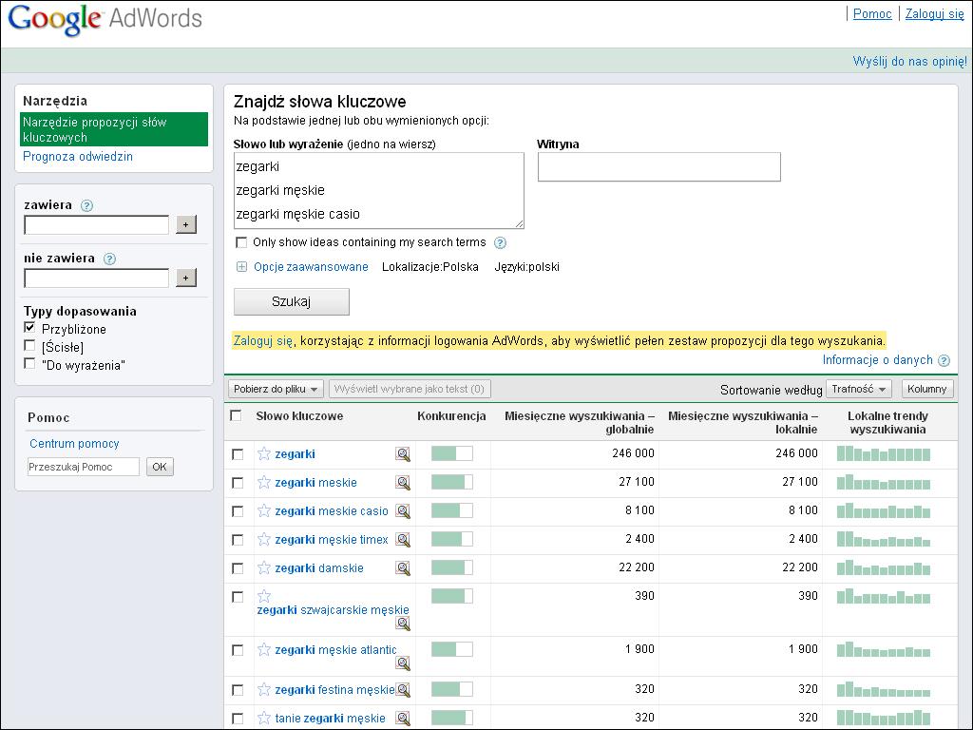Focus the 'zawiera' text field
The height and width of the screenshot is (730, 973).
click(96, 224)
